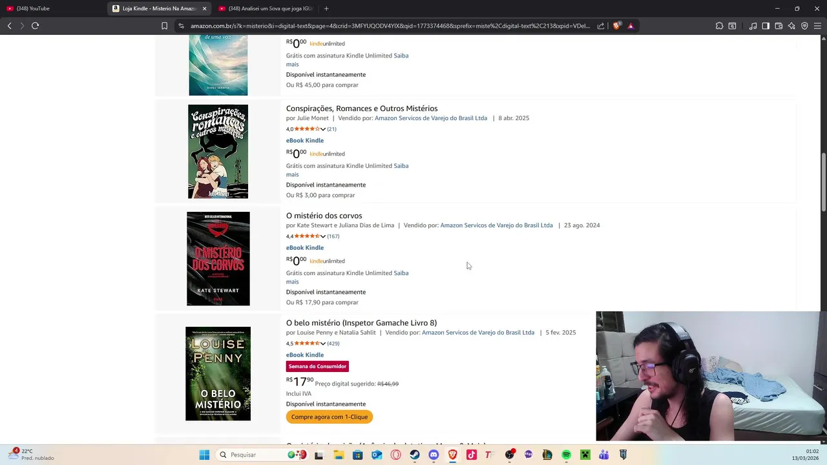Open Opera from the taskbar

(x=395, y=455)
